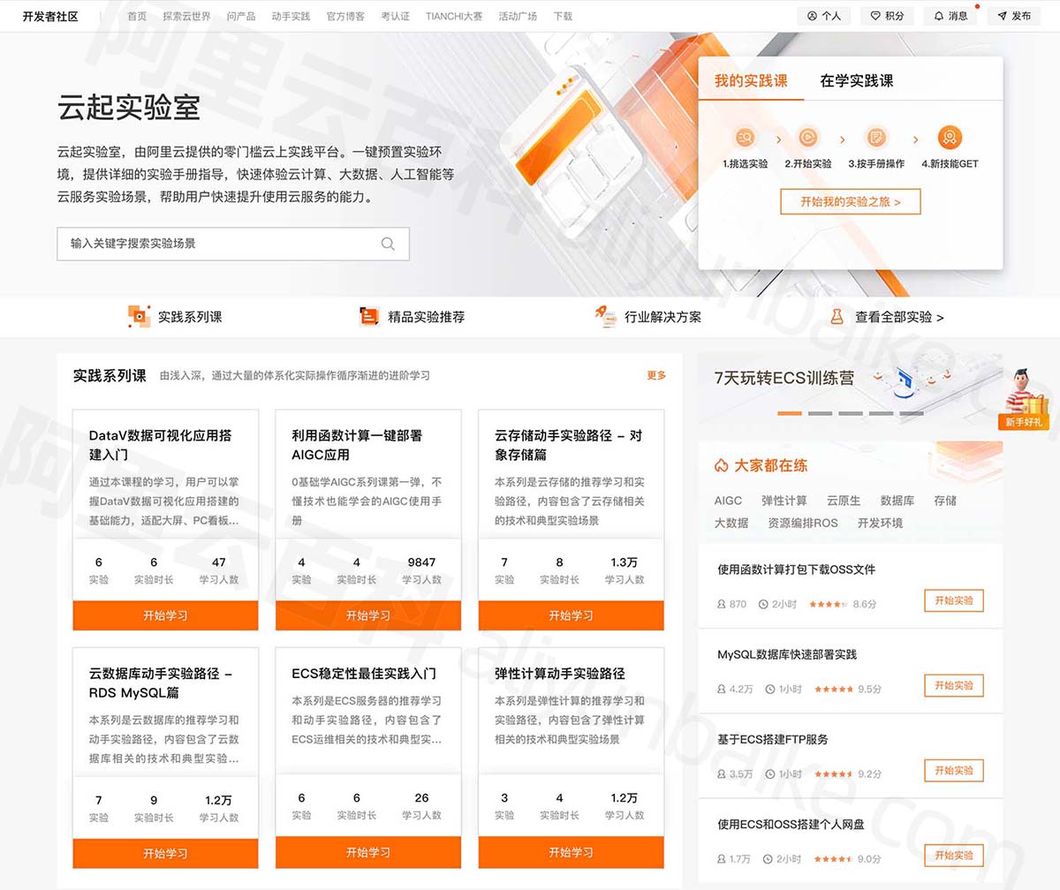Open 动手实践 navigation item
Image resolution: width=1060 pixels, height=890 pixels.
tap(291, 16)
